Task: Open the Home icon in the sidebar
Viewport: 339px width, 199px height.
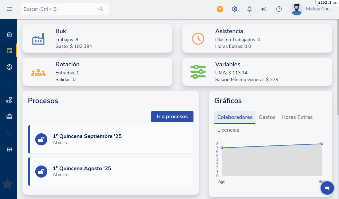Action: (x=9, y=34)
